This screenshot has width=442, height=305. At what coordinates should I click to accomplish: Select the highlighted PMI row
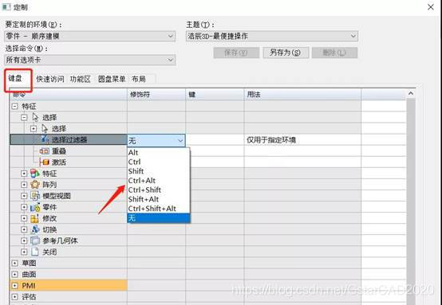69,286
